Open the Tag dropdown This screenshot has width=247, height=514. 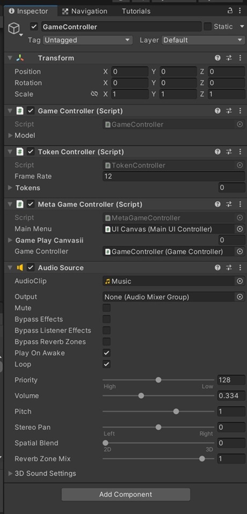click(88, 40)
